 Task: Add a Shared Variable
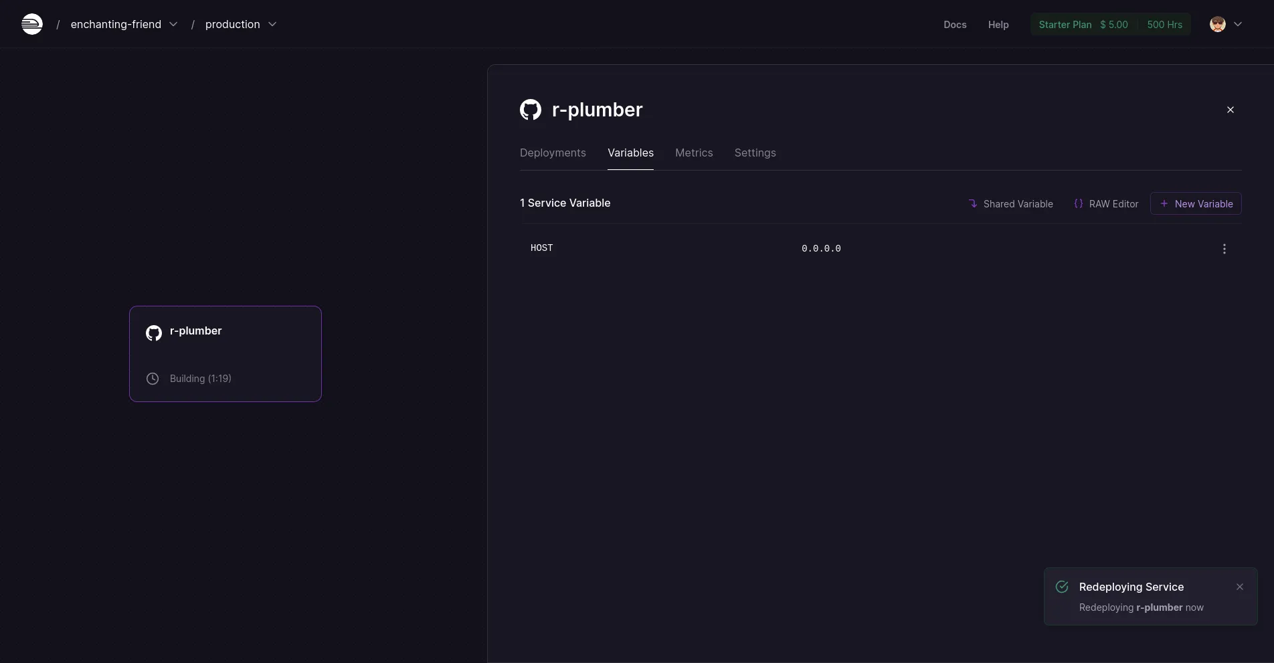click(x=1010, y=204)
